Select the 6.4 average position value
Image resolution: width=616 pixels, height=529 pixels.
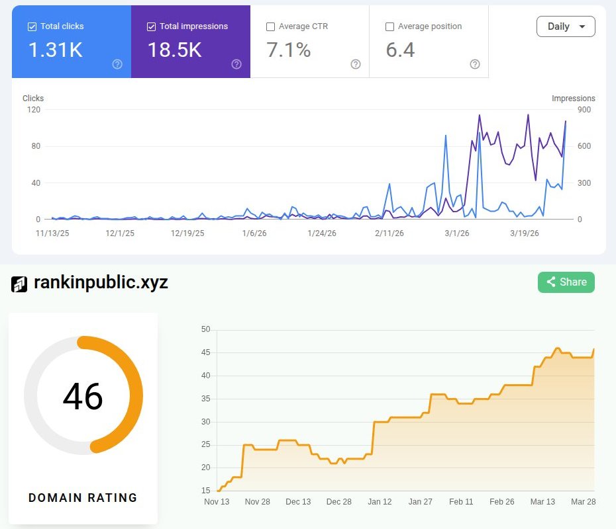400,50
